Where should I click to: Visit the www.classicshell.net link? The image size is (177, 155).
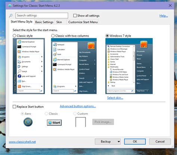click(x=22, y=142)
